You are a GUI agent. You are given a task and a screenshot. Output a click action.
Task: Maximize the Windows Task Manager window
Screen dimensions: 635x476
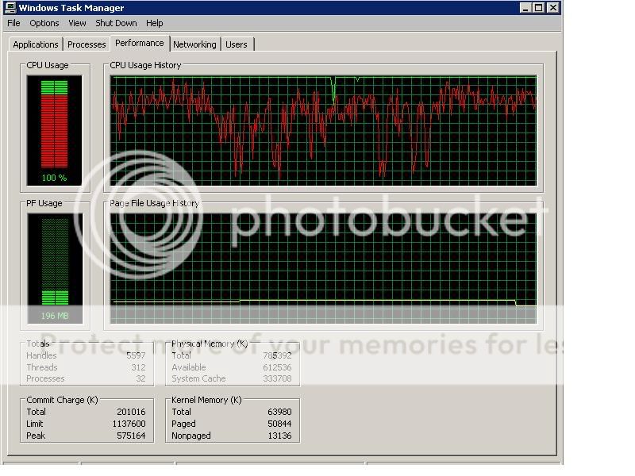click(539, 8)
